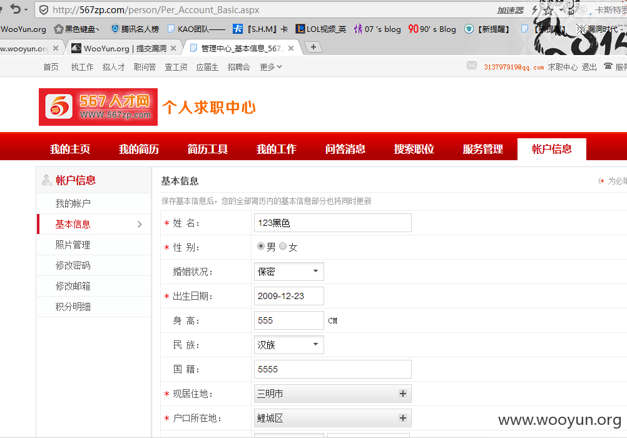
Task: Click the security shield icon in address bar
Action: tap(44, 10)
